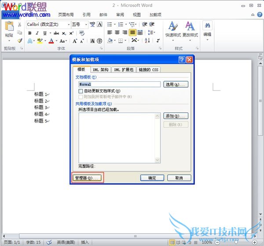Click the 文档模板 Normal input field
The image size is (264, 246).
(x=119, y=84)
